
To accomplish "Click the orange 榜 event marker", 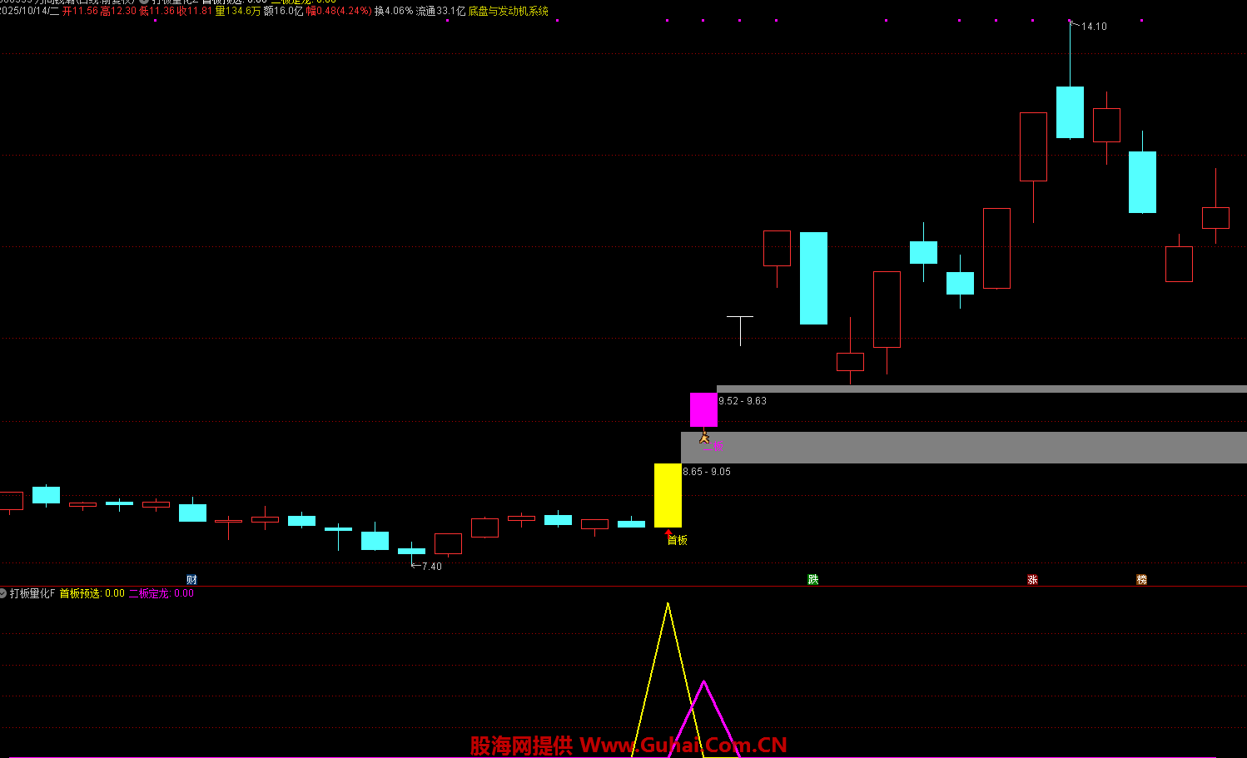I will pyautogui.click(x=1141, y=580).
